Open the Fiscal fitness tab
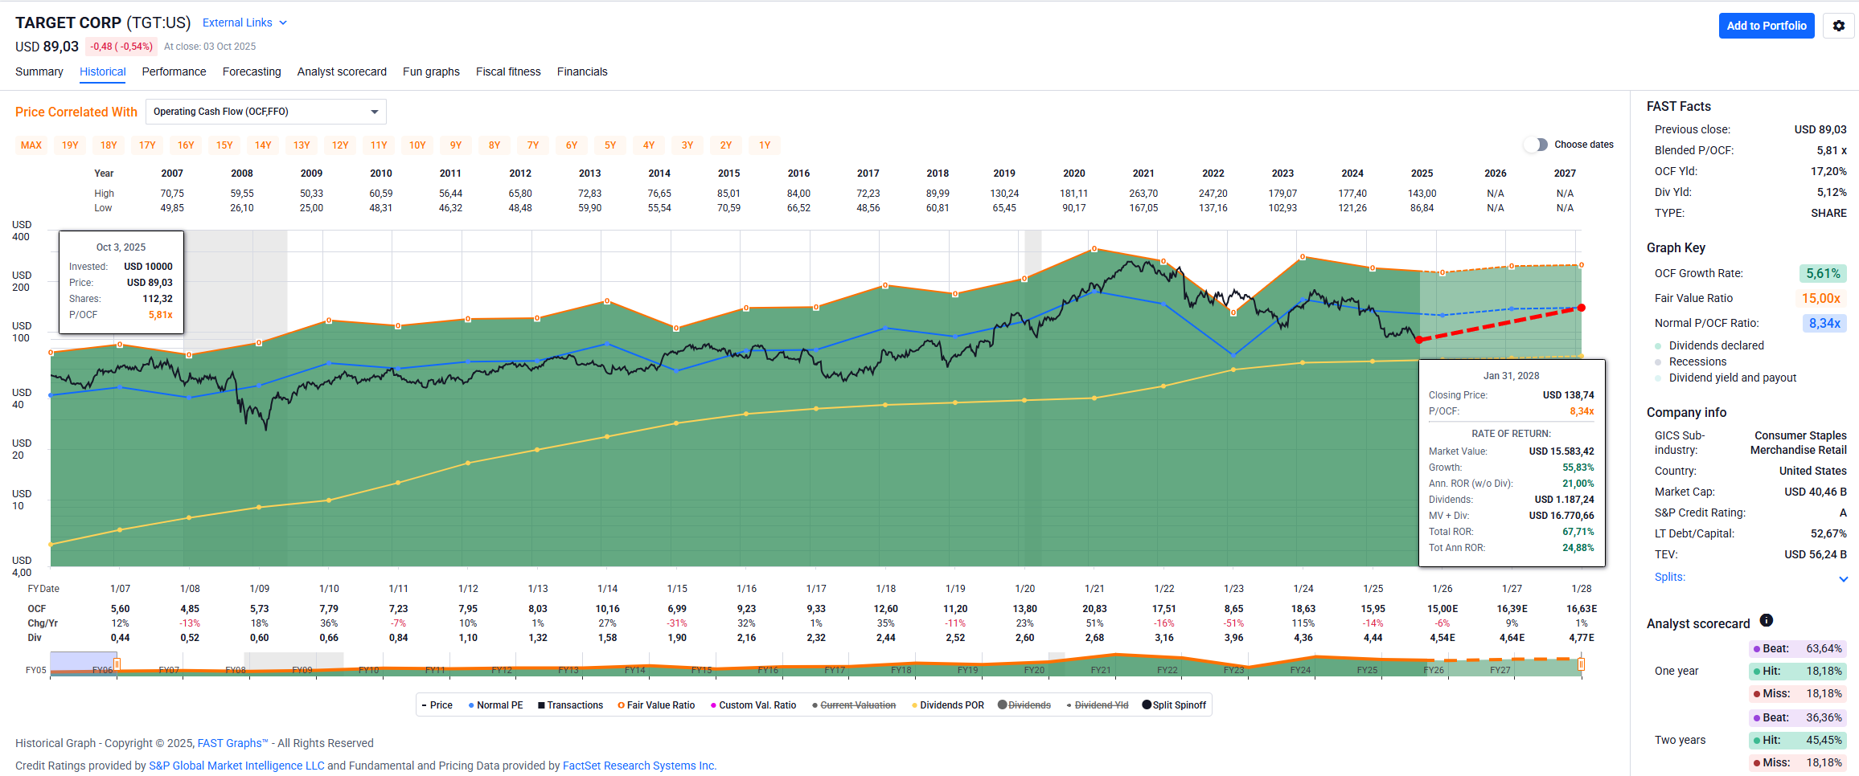 [x=508, y=71]
